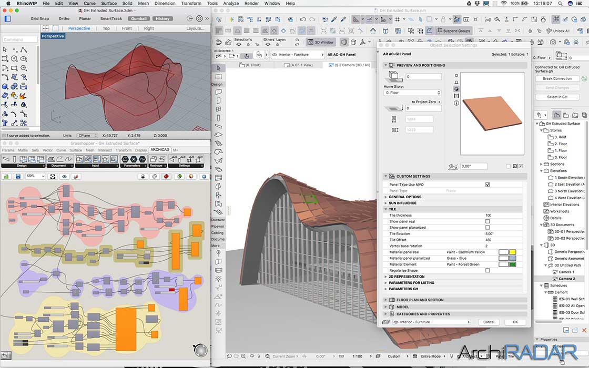Viewport: 589px width, 368px height.
Task: Select the circle drawing tool in Rhino sidebar
Action: click(14, 58)
